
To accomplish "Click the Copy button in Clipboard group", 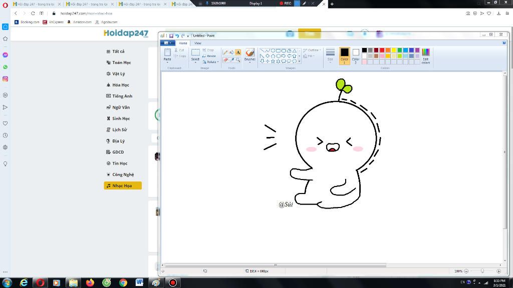I will 180,56.
